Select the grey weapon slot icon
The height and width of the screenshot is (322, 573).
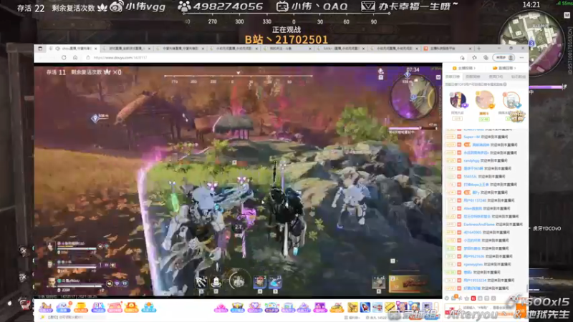pos(379,282)
